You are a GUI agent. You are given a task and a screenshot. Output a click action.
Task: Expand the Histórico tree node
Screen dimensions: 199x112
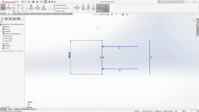(x=1, y=27)
